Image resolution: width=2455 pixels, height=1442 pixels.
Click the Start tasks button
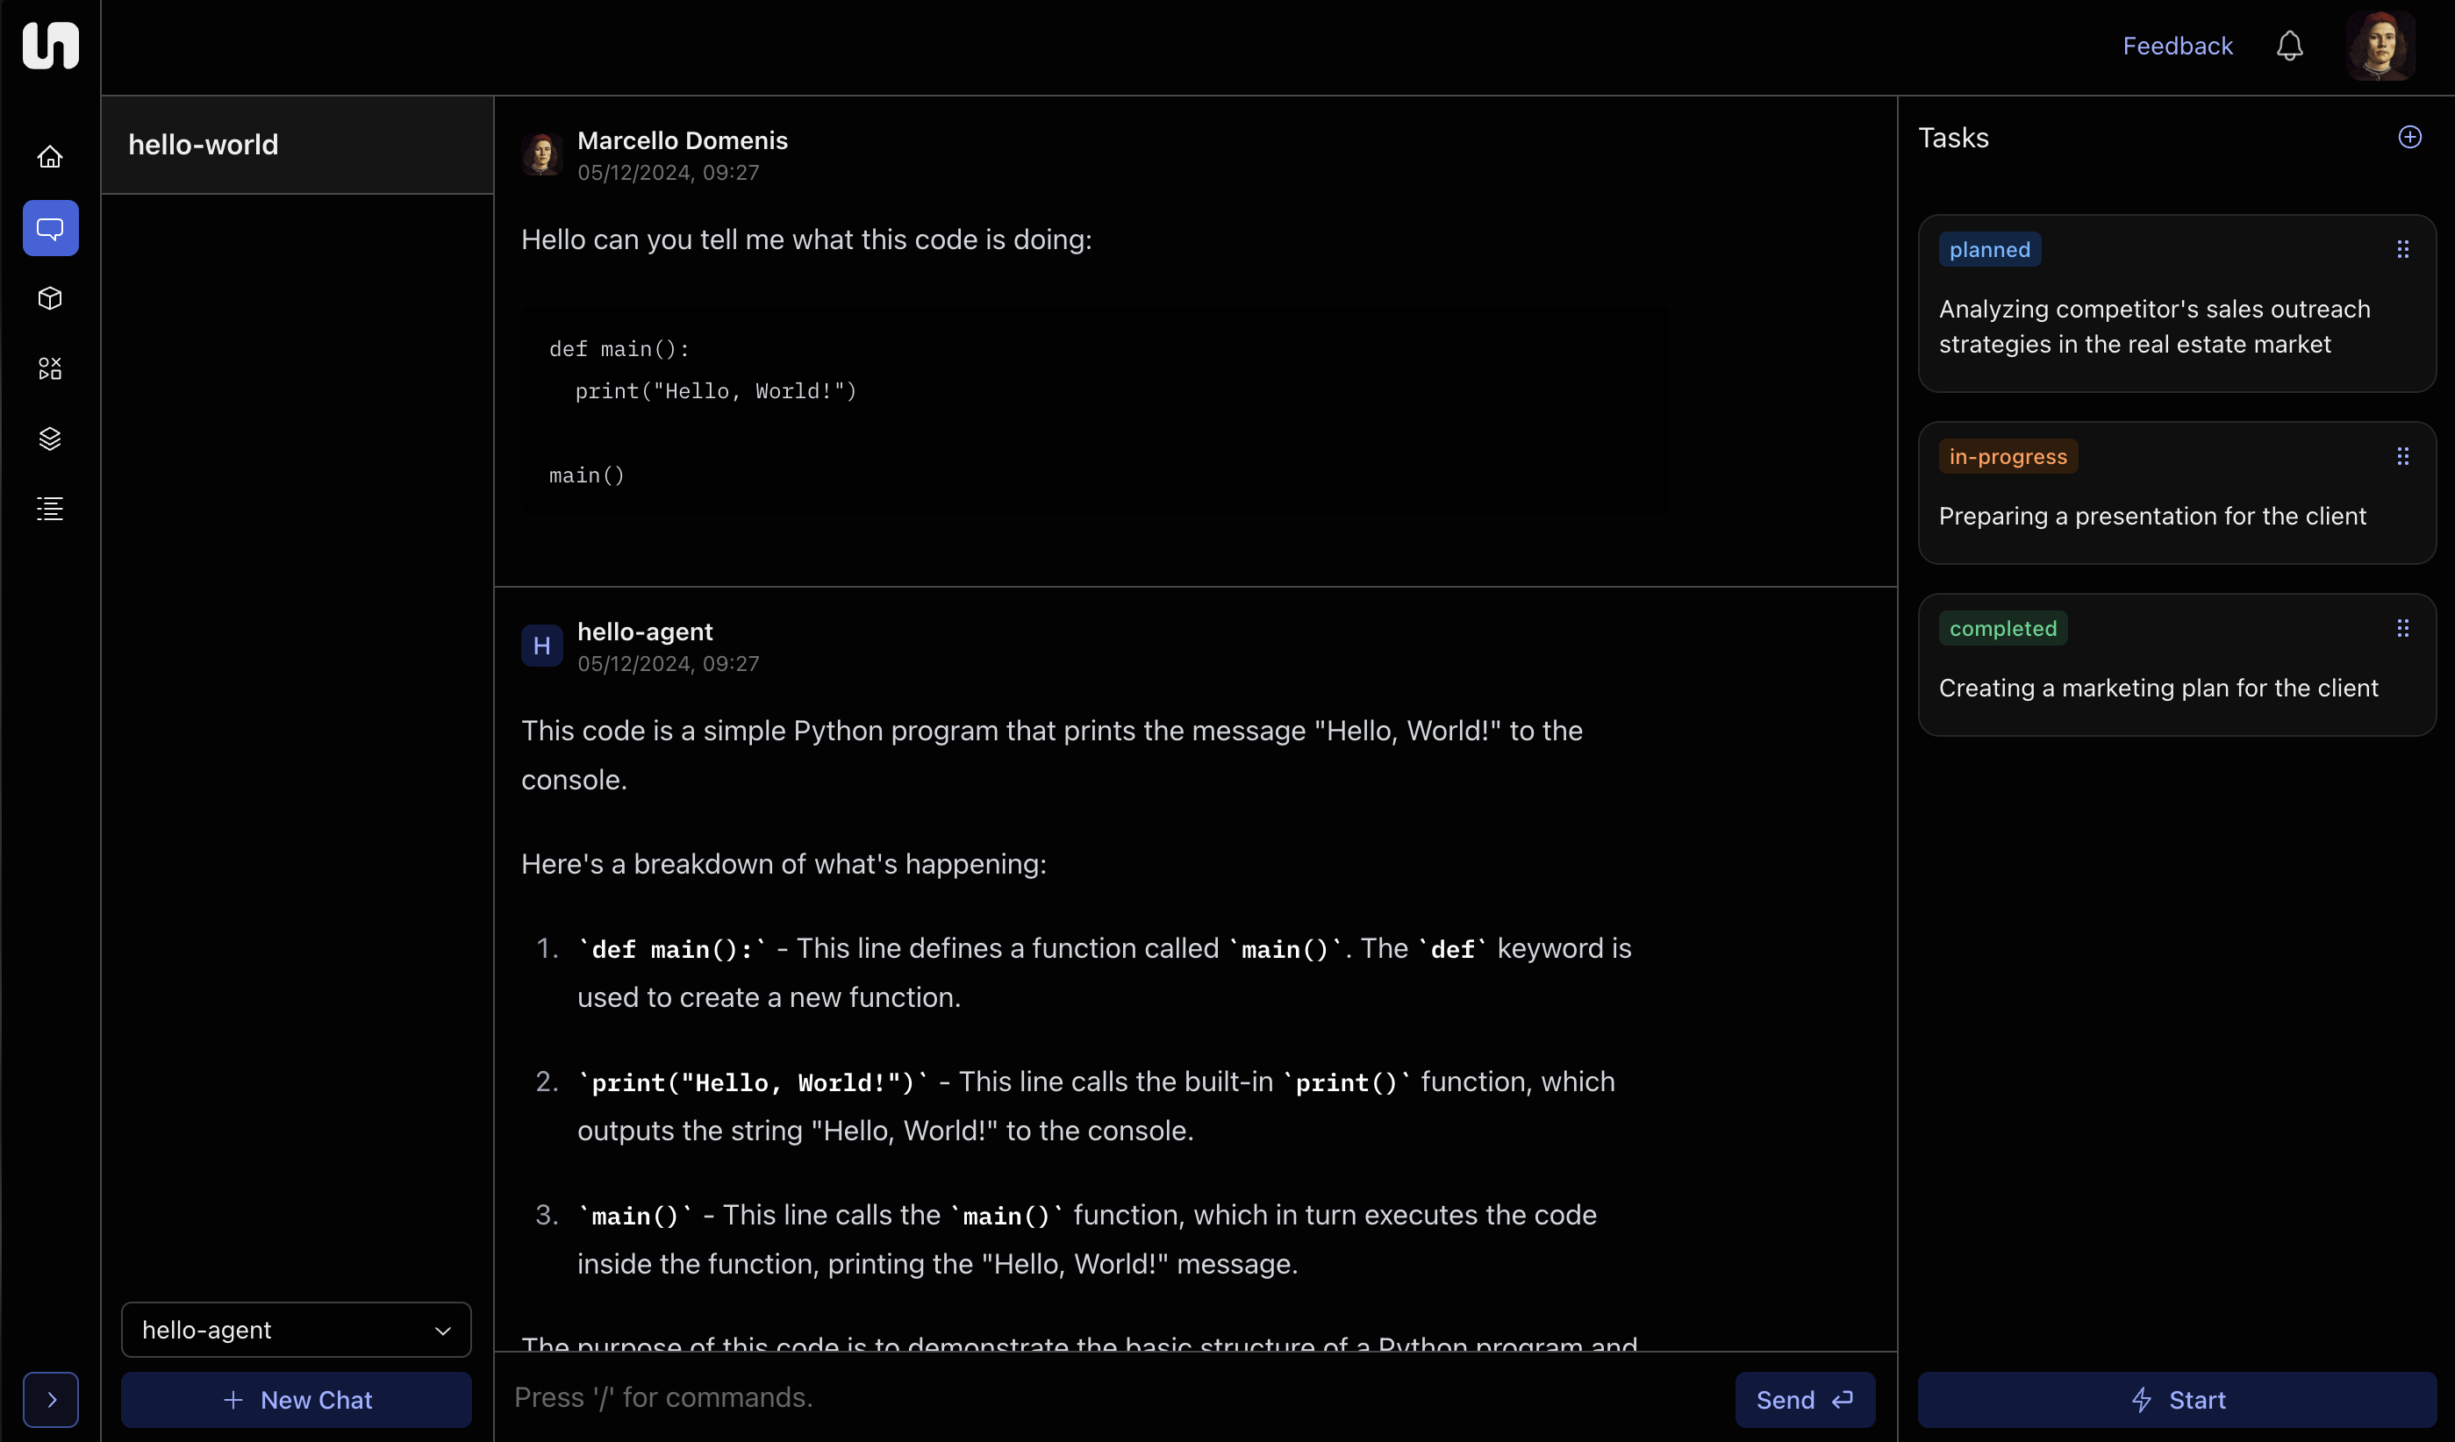(x=2176, y=1399)
